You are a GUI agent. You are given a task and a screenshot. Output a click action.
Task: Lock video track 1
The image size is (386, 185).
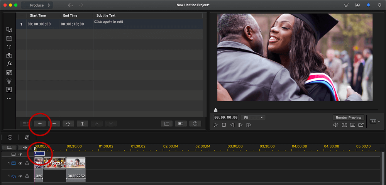point(27,163)
